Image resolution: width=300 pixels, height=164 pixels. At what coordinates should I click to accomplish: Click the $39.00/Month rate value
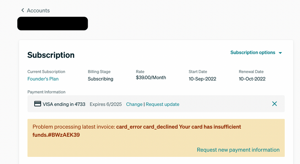click(151, 78)
